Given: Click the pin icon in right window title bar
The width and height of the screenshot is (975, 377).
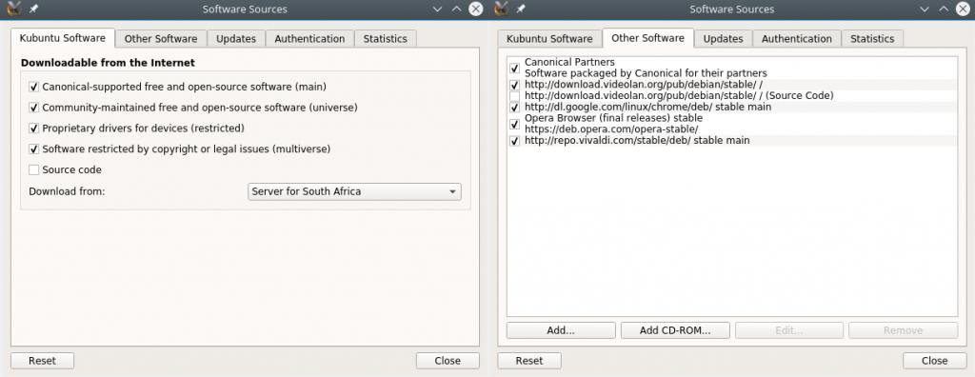Looking at the screenshot, I should coord(521,10).
